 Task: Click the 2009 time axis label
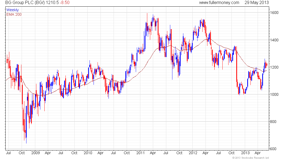click(x=36, y=153)
